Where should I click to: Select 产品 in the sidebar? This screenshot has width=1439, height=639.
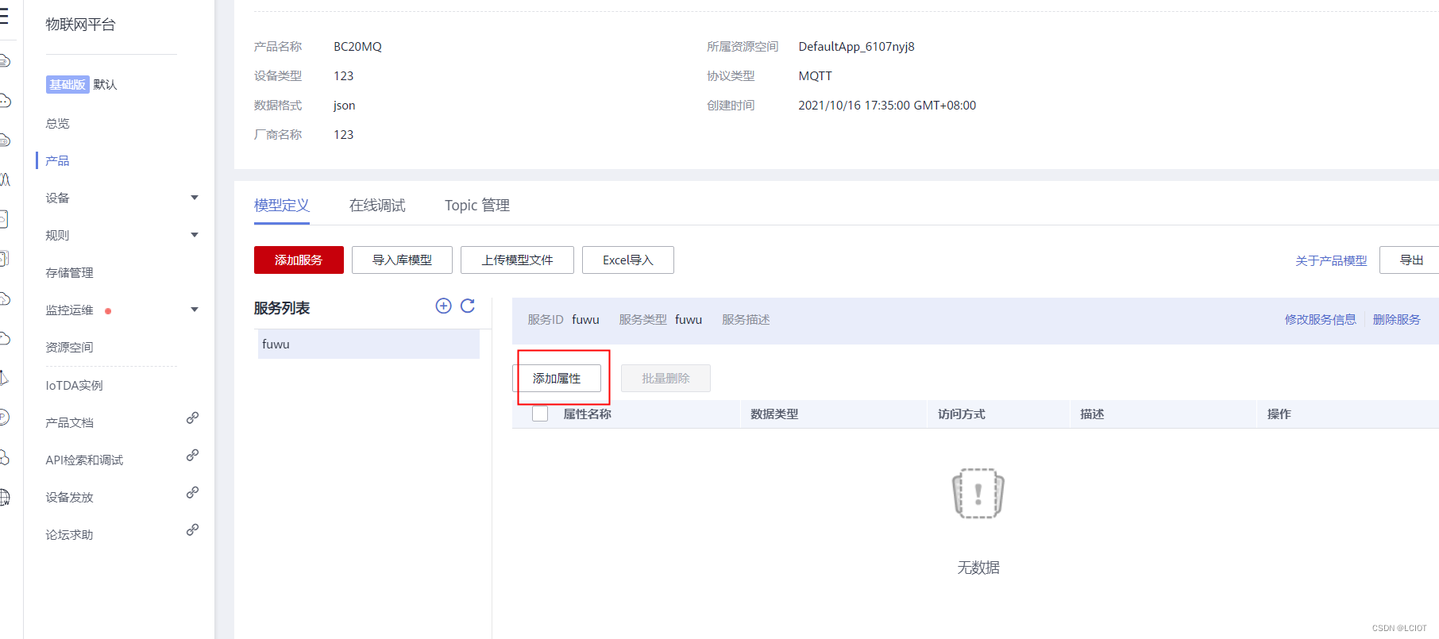(57, 161)
